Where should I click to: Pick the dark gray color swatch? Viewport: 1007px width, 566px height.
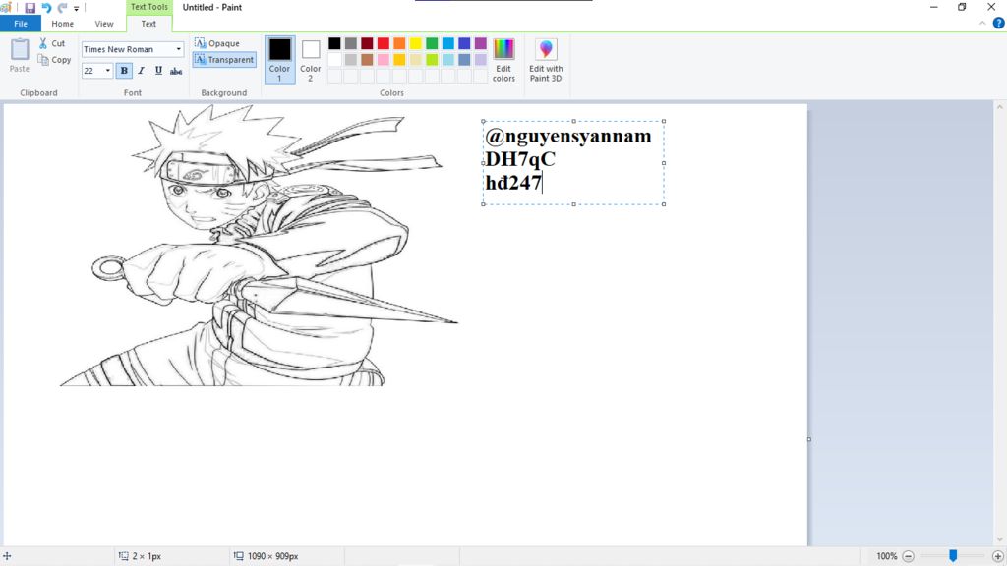pyautogui.click(x=351, y=43)
